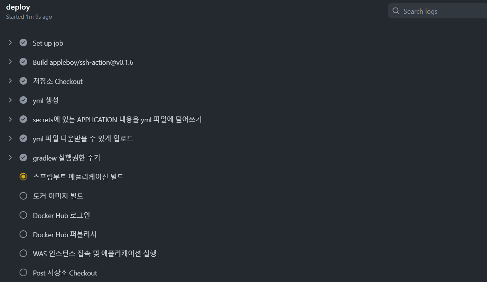Click the success icon next to 저장소 Checkout
The height and width of the screenshot is (282, 487).
click(x=23, y=81)
